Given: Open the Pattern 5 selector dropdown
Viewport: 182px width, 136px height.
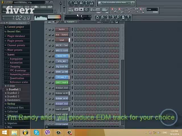Looking at the screenshot, I should (x=71, y=22).
